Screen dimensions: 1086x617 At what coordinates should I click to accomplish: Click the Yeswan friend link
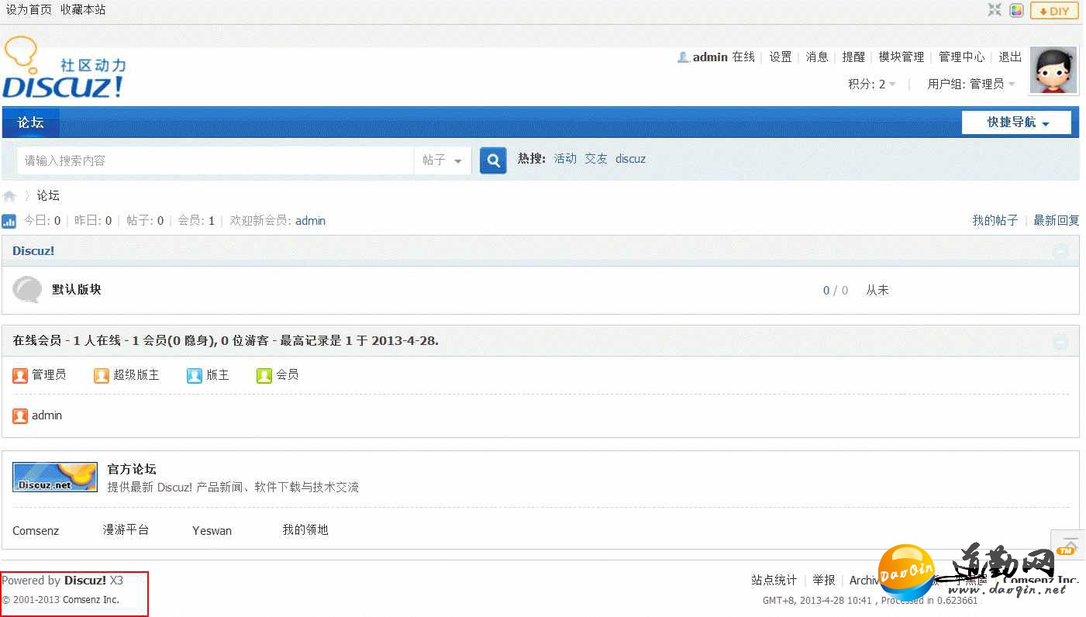(x=212, y=531)
